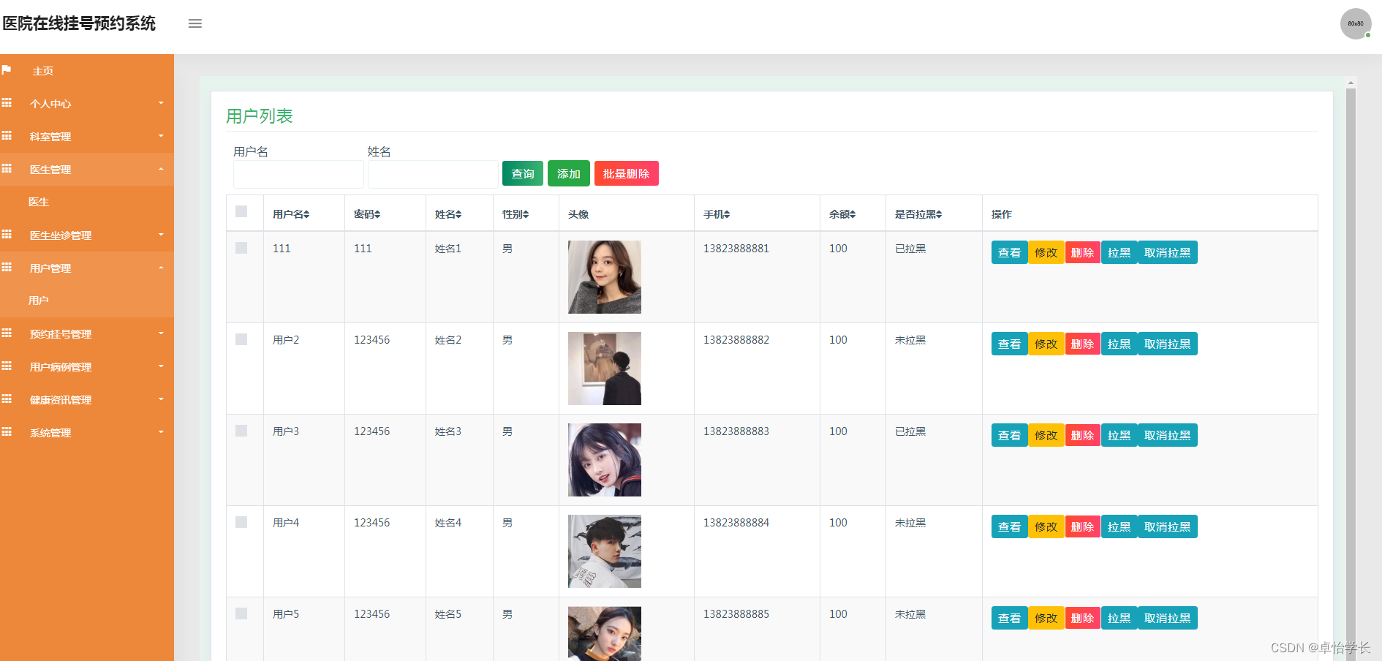This screenshot has width=1382, height=661.
Task: Check the select-all checkbox in table header
Action: coord(241,211)
